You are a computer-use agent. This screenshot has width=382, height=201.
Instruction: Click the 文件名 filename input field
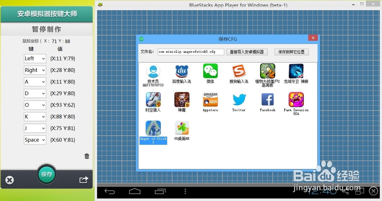pyautogui.click(x=191, y=52)
